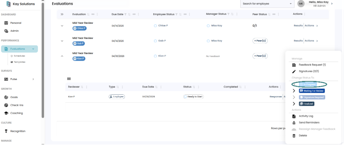Select Gab P employee status circle
Viewport: 345px width, 147px height.
(155, 41)
